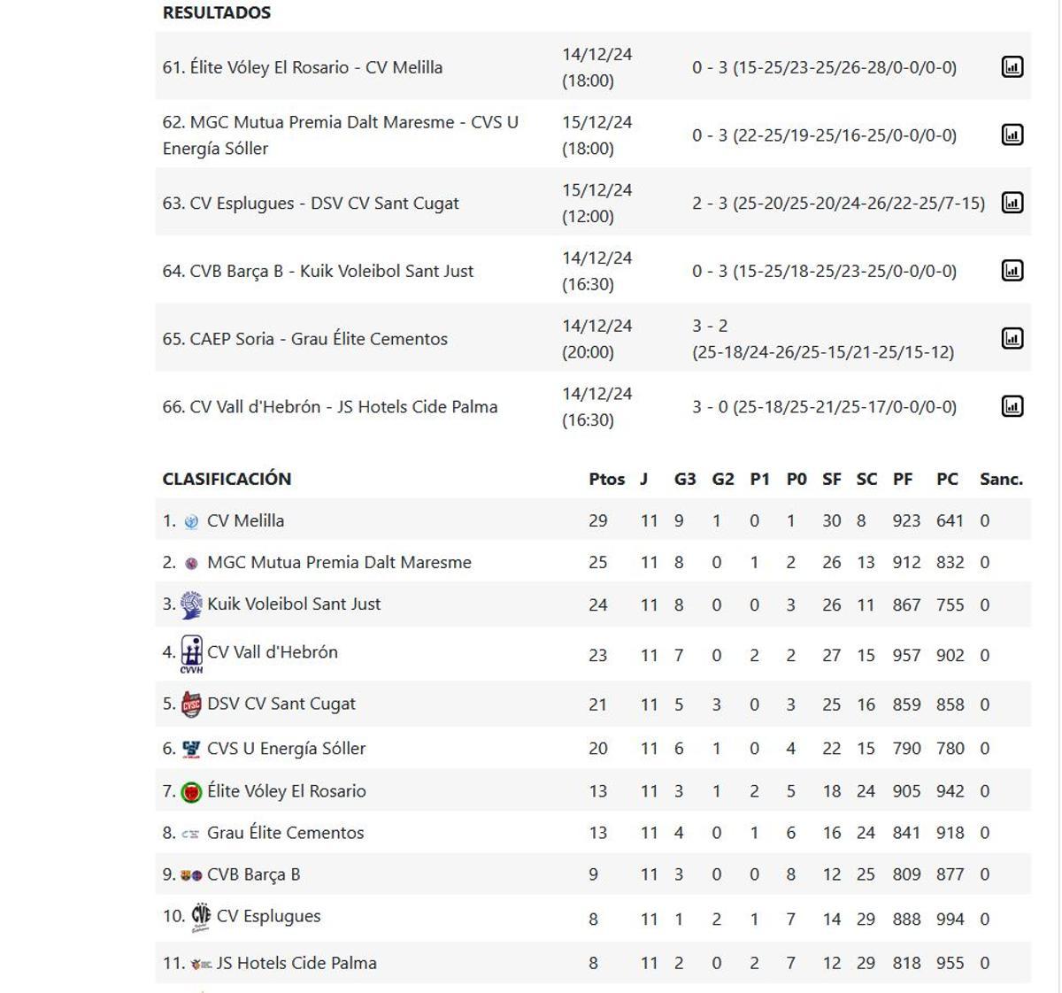Open the CV Melilla team standings entry

point(246,520)
